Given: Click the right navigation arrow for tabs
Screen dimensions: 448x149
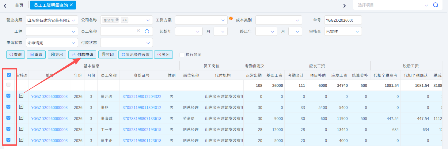Looking at the screenshot, I should (x=344, y=6).
